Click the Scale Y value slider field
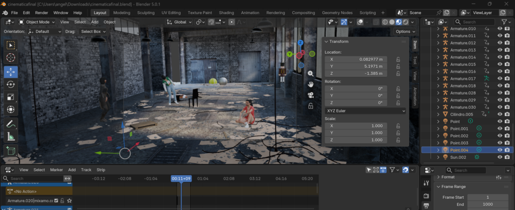Image resolution: width=515 pixels, height=210 pixels. (356, 133)
